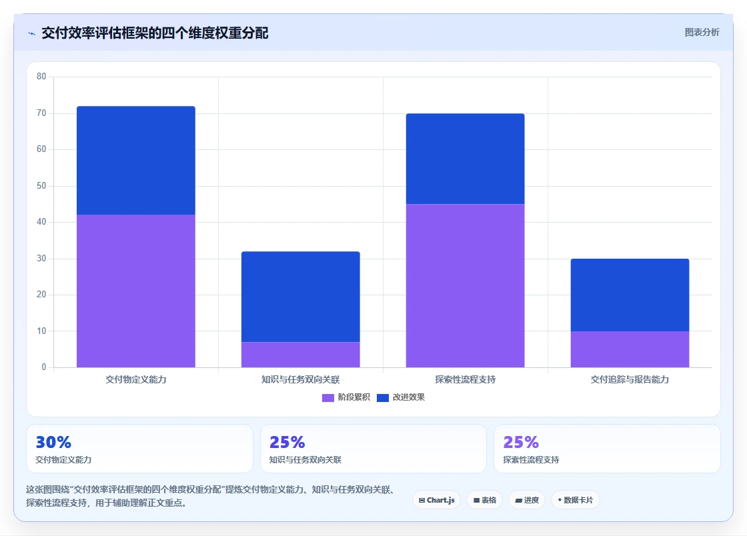
Task: Click the y-axis value 50
Action: [41, 185]
